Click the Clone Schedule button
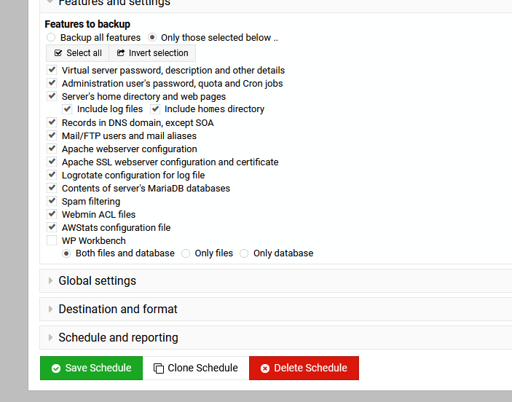This screenshot has height=402, width=512. coord(196,368)
